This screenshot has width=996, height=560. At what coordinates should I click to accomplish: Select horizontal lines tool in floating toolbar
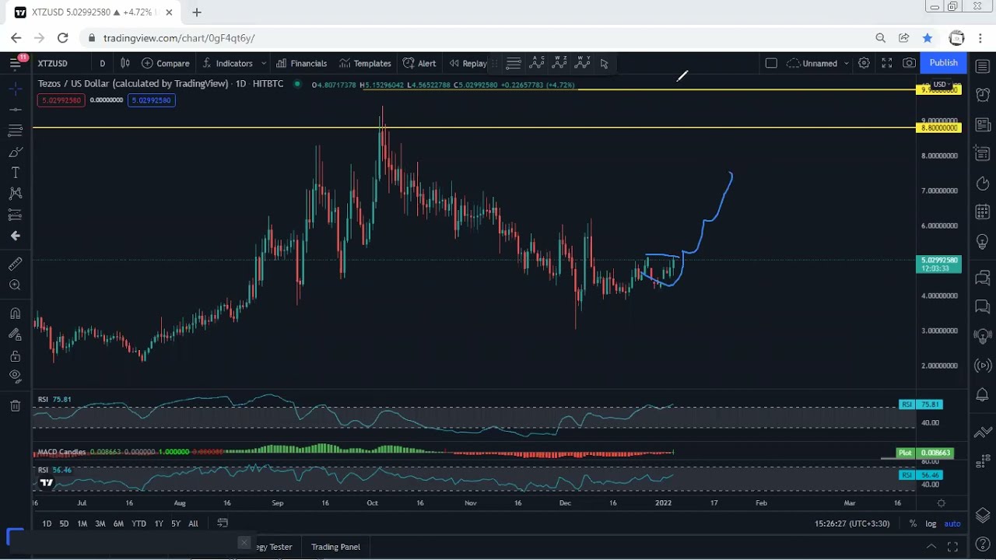pyautogui.click(x=514, y=63)
